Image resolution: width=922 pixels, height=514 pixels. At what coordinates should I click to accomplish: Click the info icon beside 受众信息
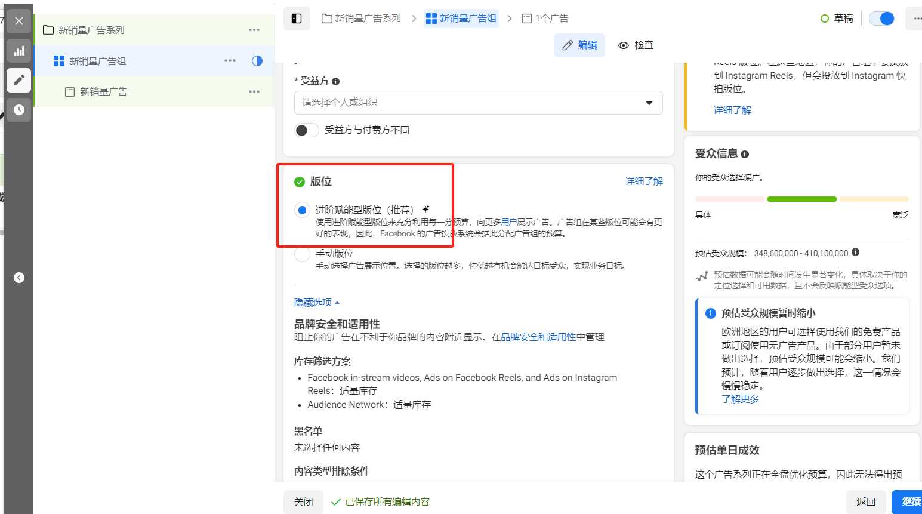745,154
